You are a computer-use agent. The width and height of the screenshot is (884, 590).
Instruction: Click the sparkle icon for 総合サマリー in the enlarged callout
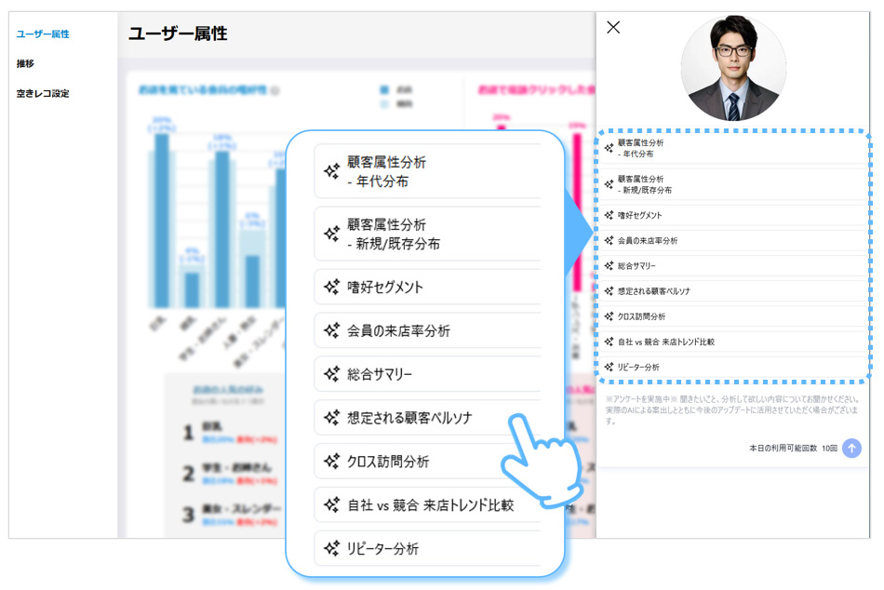coord(330,374)
